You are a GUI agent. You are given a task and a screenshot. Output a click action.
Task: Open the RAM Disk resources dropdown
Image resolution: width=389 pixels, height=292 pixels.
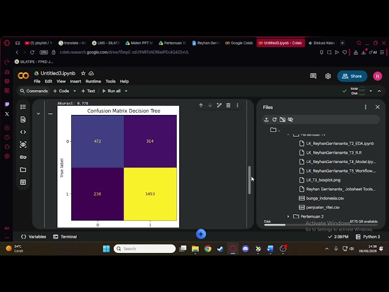click(x=371, y=91)
